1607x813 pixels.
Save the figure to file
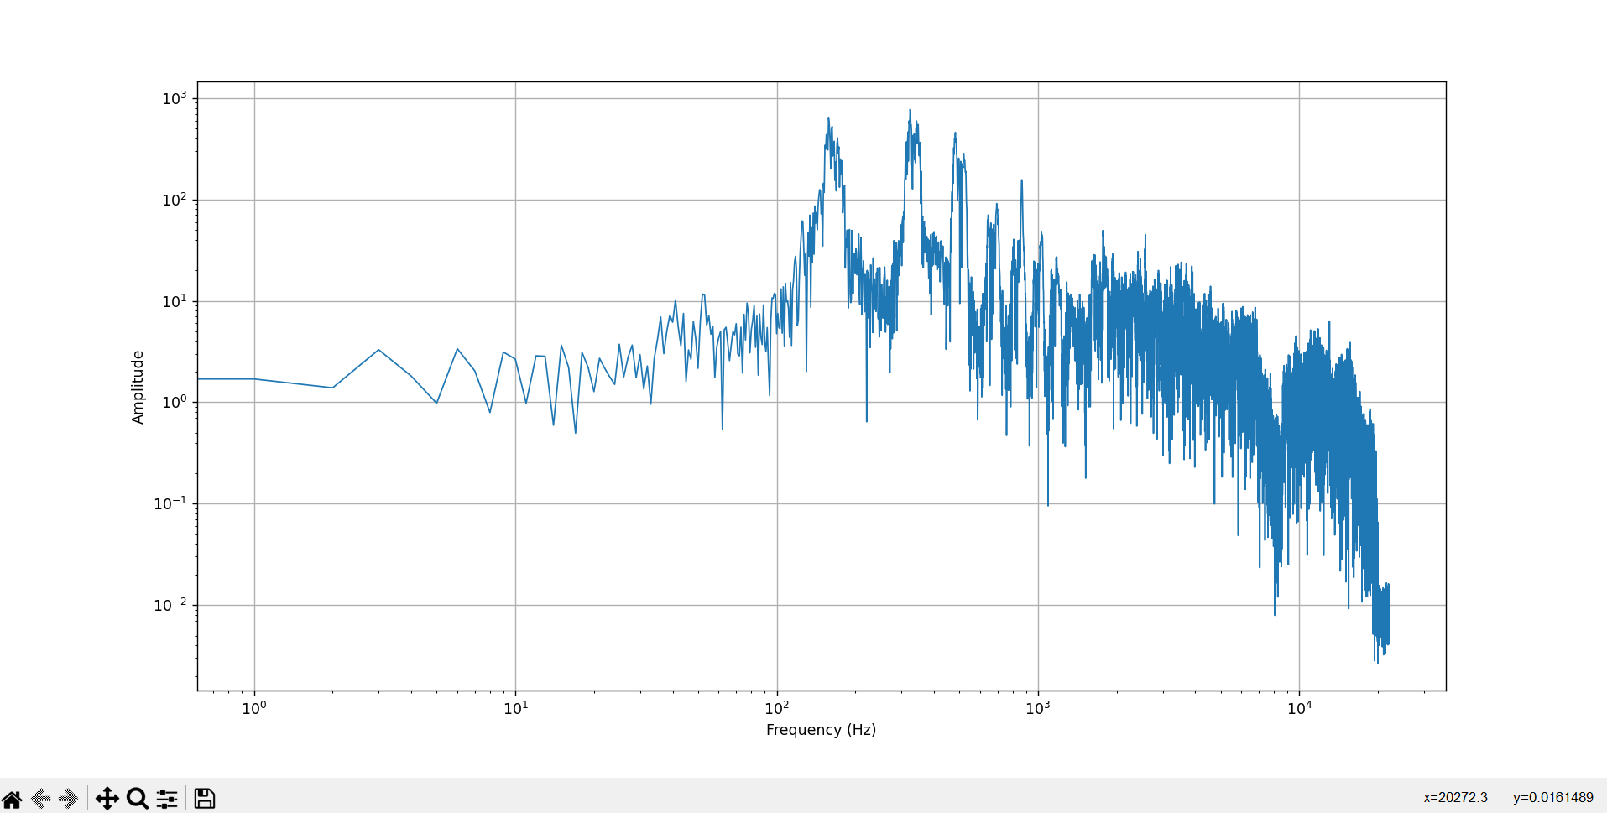tap(205, 799)
